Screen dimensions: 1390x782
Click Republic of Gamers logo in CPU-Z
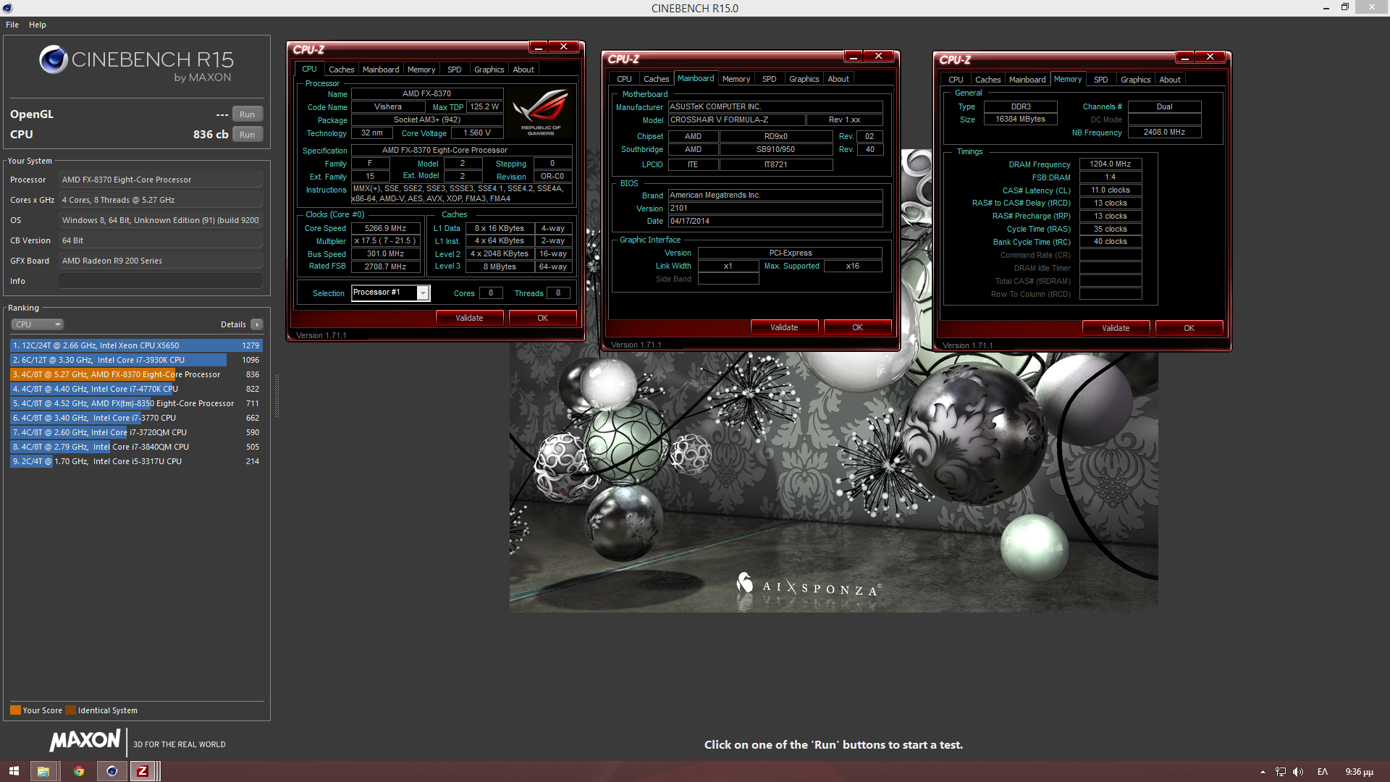tap(541, 112)
